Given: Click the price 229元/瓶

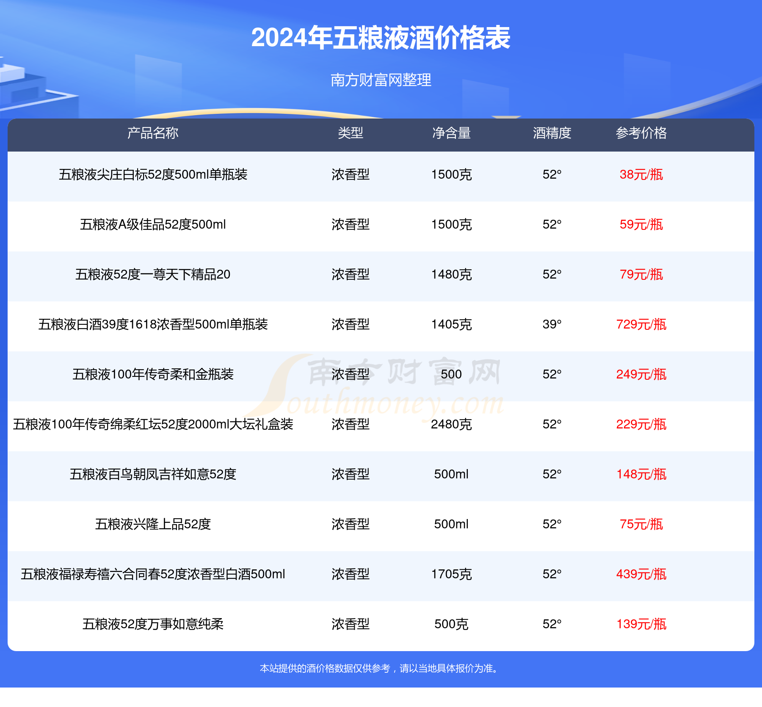Looking at the screenshot, I should (x=641, y=424).
